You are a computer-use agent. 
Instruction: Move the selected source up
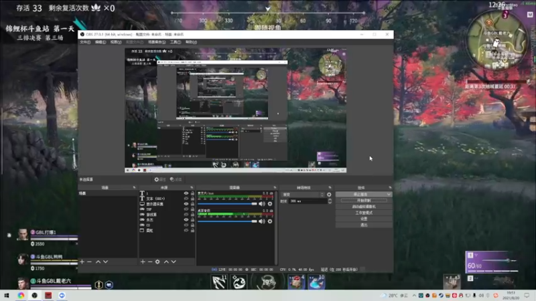[x=166, y=262]
